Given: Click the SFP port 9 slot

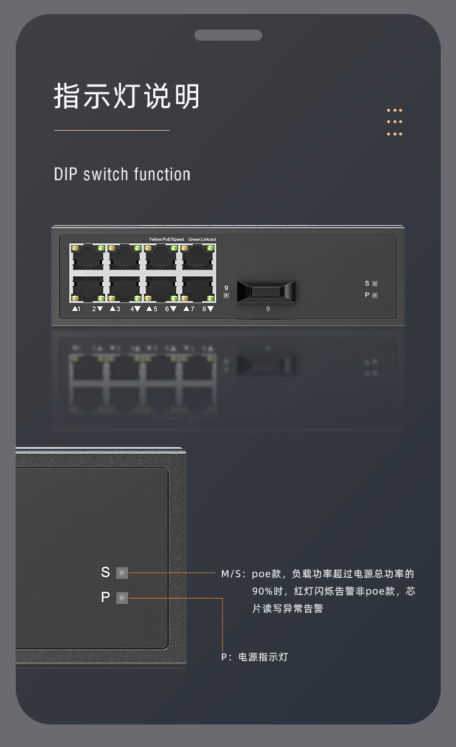Looking at the screenshot, I should (266, 291).
